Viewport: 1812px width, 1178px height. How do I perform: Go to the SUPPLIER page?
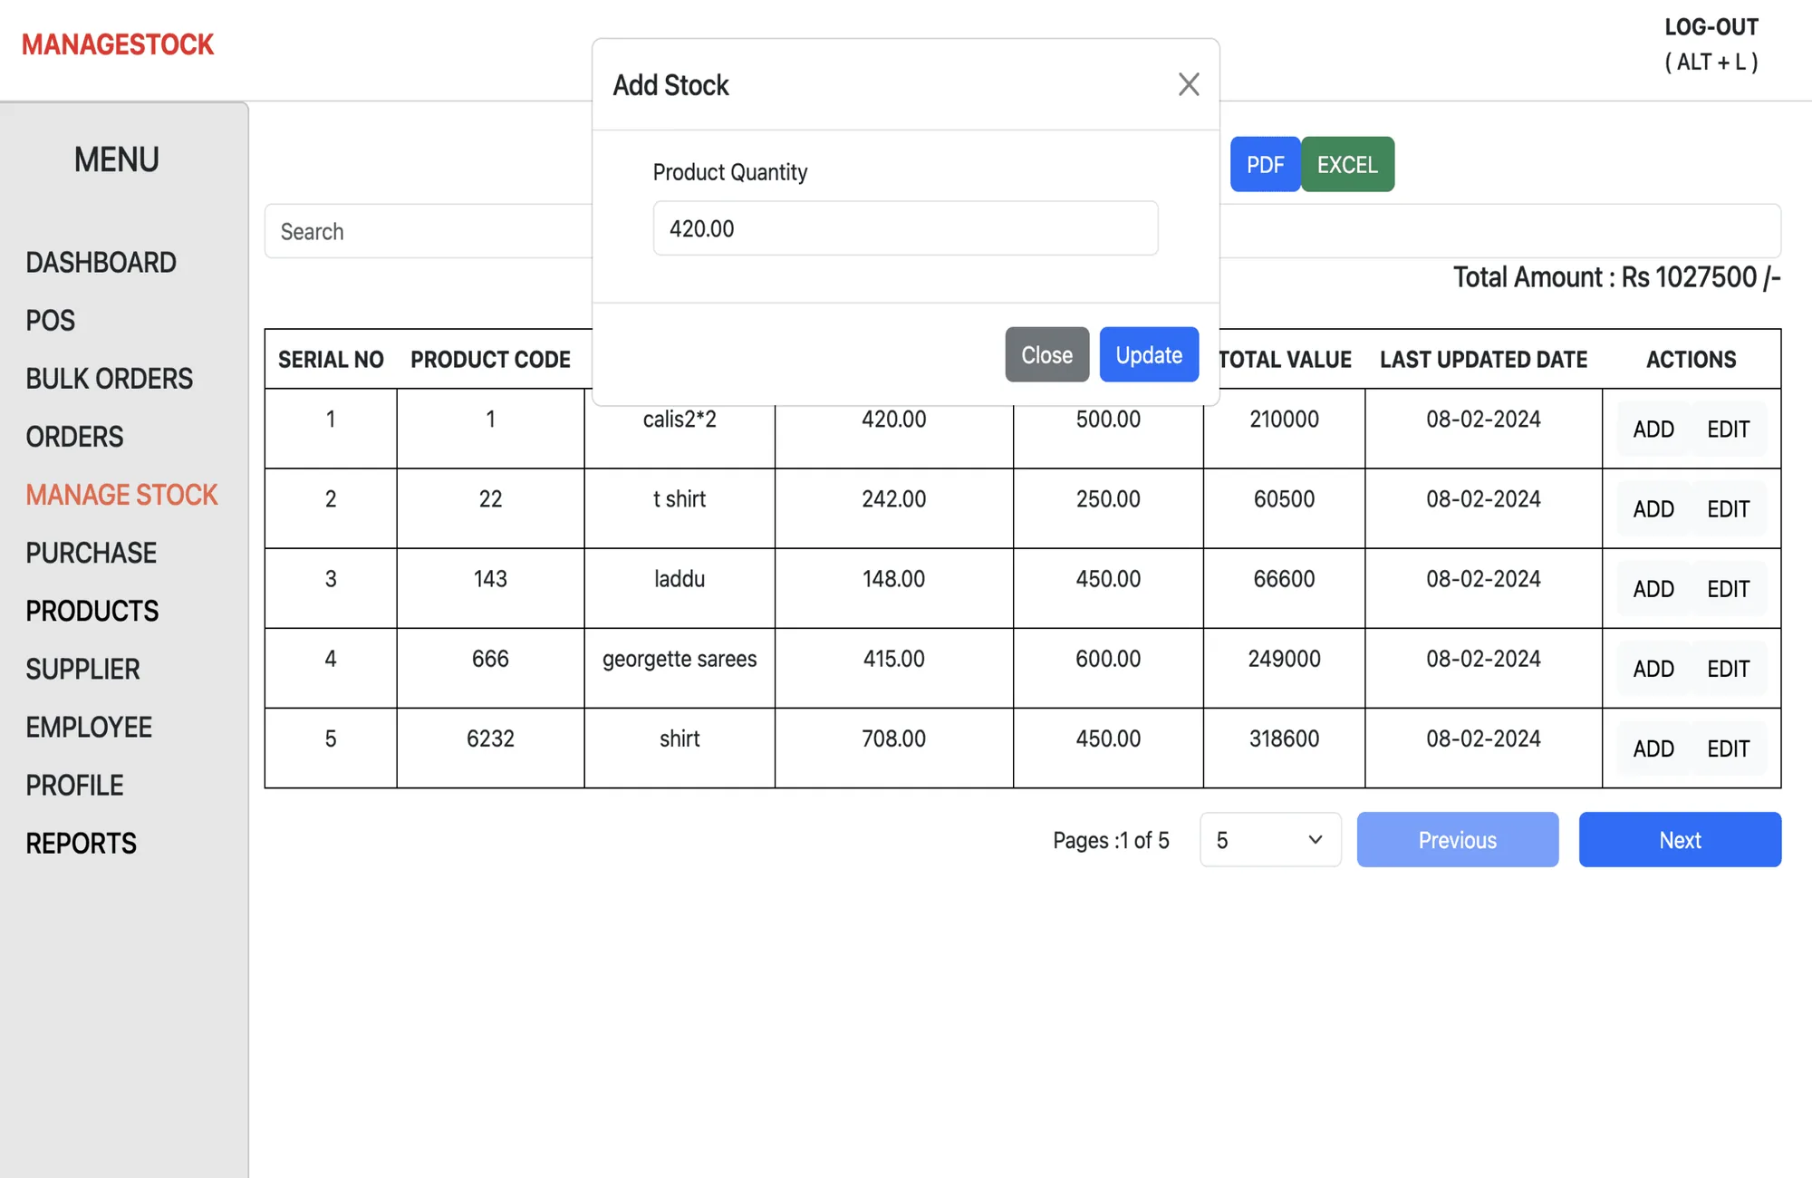tap(82, 670)
